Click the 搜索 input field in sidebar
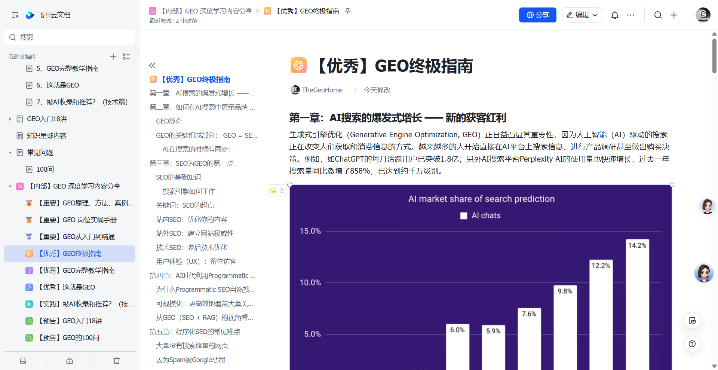Viewport: 718px width, 370px height. coord(69,37)
